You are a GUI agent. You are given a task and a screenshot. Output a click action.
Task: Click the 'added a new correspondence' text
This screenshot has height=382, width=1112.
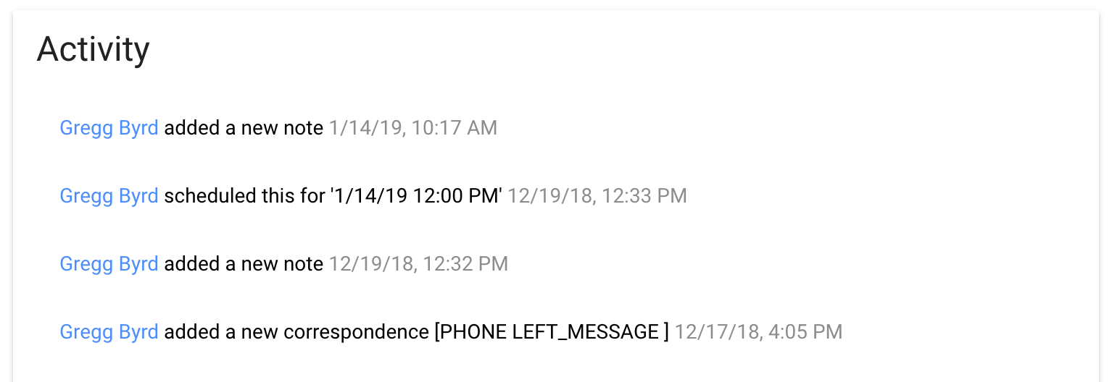[296, 332]
